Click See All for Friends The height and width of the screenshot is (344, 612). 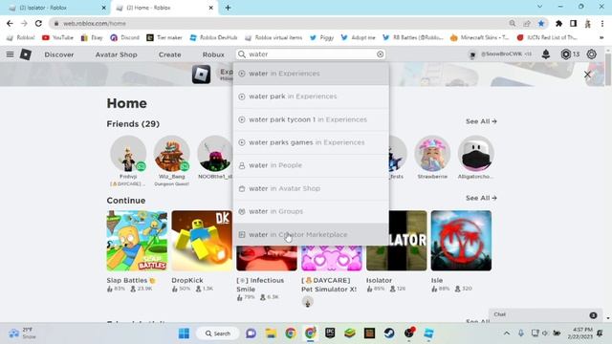(481, 121)
